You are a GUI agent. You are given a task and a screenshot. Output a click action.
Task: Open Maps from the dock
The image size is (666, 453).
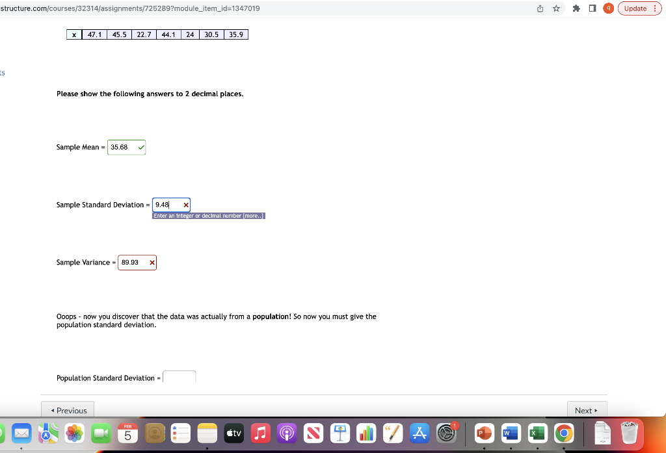coord(48,434)
